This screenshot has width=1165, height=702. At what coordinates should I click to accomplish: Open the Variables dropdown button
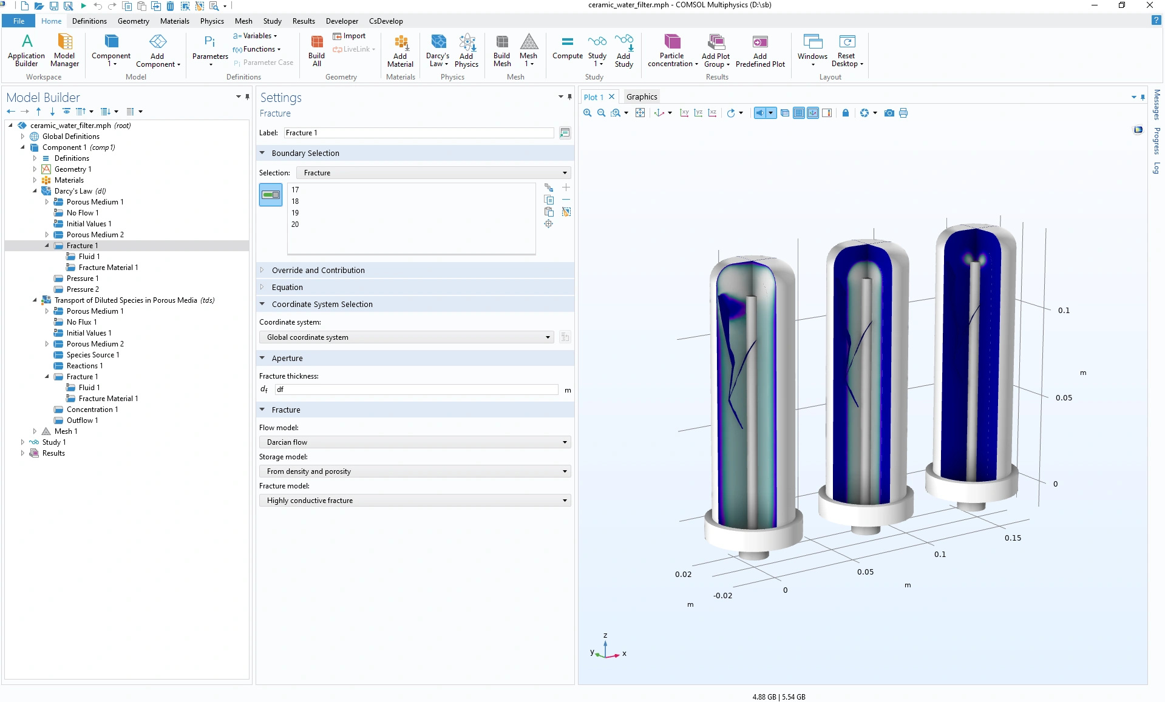coord(255,36)
